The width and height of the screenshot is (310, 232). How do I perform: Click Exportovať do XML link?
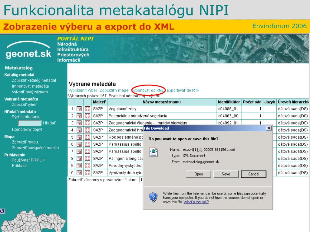coord(148,90)
